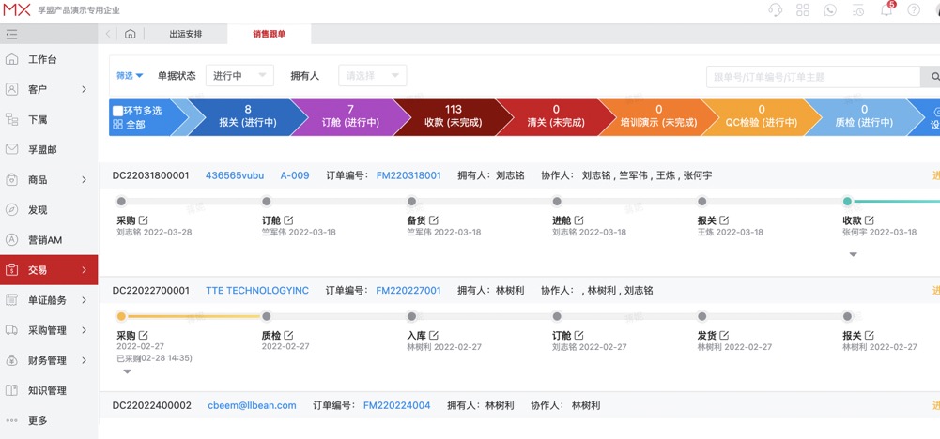Click the search magnifier button
The width and height of the screenshot is (940, 439).
pyautogui.click(x=933, y=77)
